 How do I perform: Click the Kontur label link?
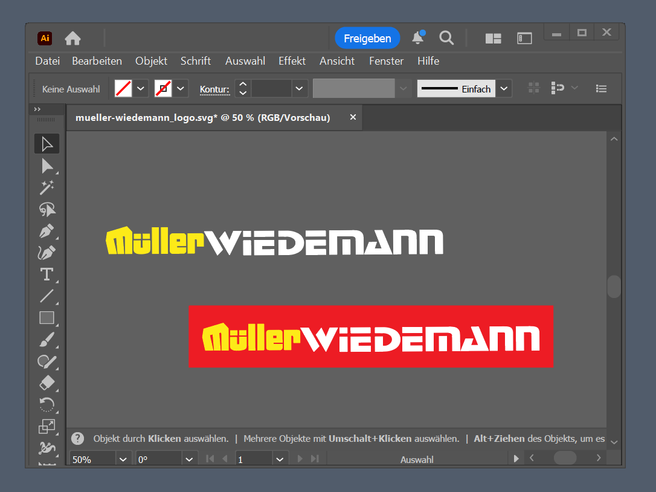214,89
